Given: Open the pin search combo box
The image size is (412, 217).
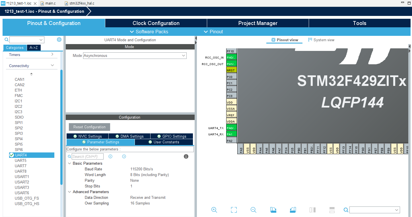Looking at the screenshot, I should pyautogui.click(x=375, y=210).
